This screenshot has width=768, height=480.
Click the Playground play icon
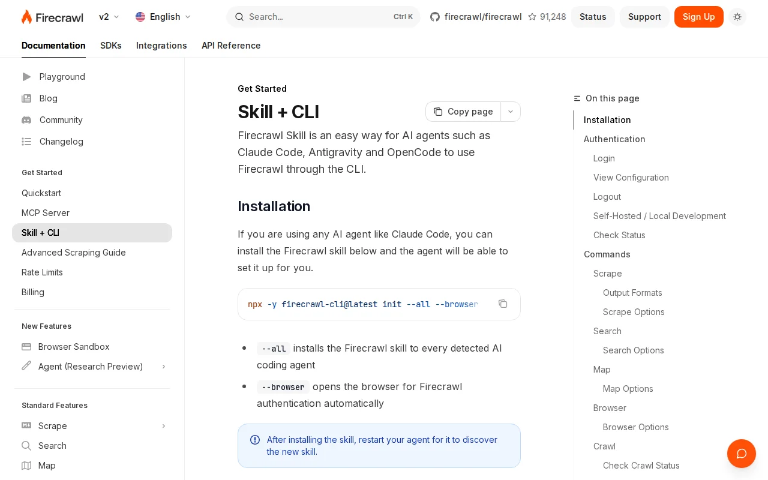point(26,77)
